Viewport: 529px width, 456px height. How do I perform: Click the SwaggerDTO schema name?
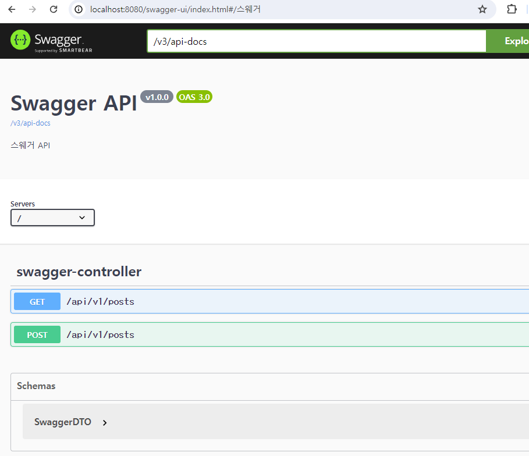point(63,422)
